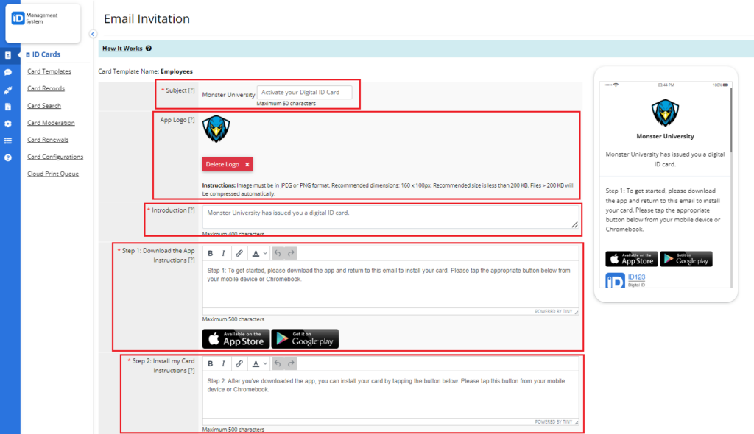Screen dimensions: 754x434
Task: Click into the Introduction text area
Action: coord(390,217)
